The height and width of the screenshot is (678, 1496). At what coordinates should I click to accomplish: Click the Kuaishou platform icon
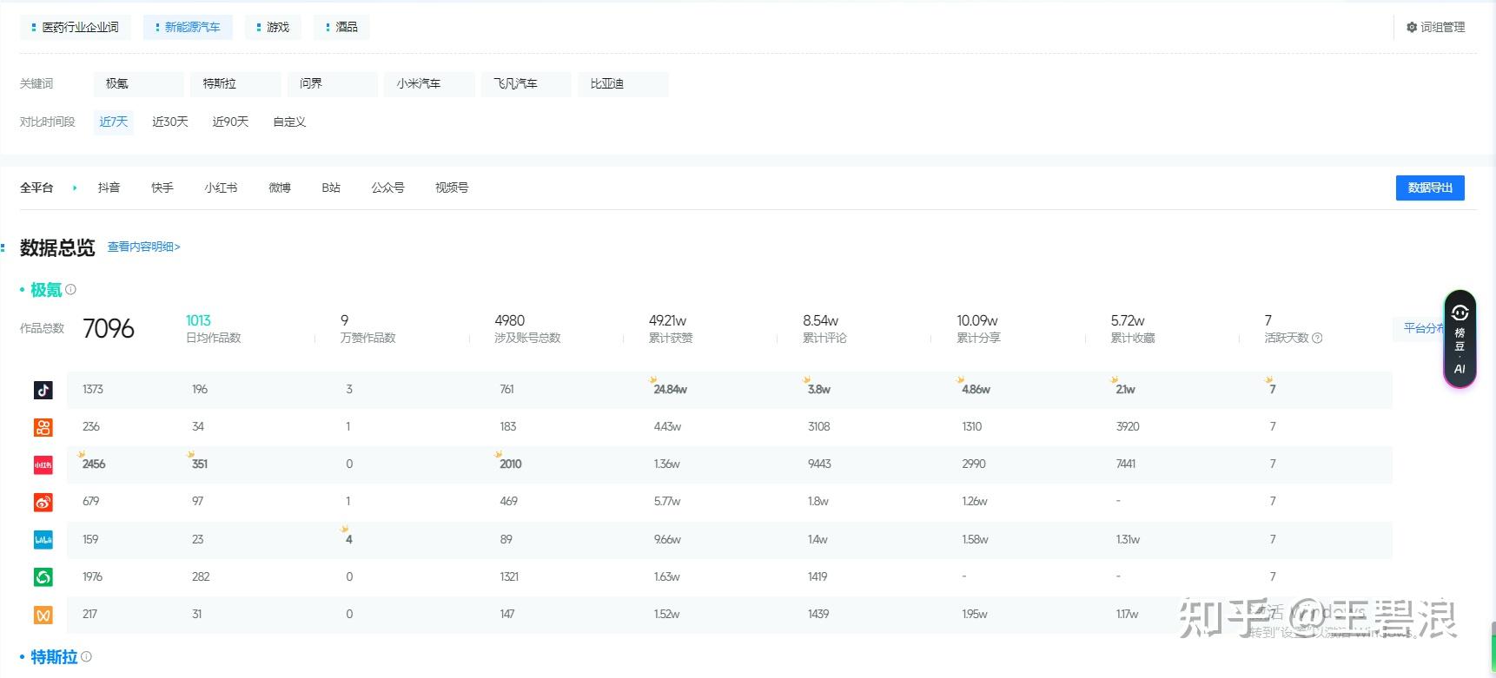point(43,427)
